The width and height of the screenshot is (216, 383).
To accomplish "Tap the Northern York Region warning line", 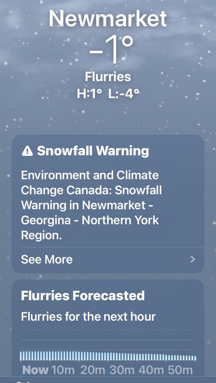I will [90, 221].
